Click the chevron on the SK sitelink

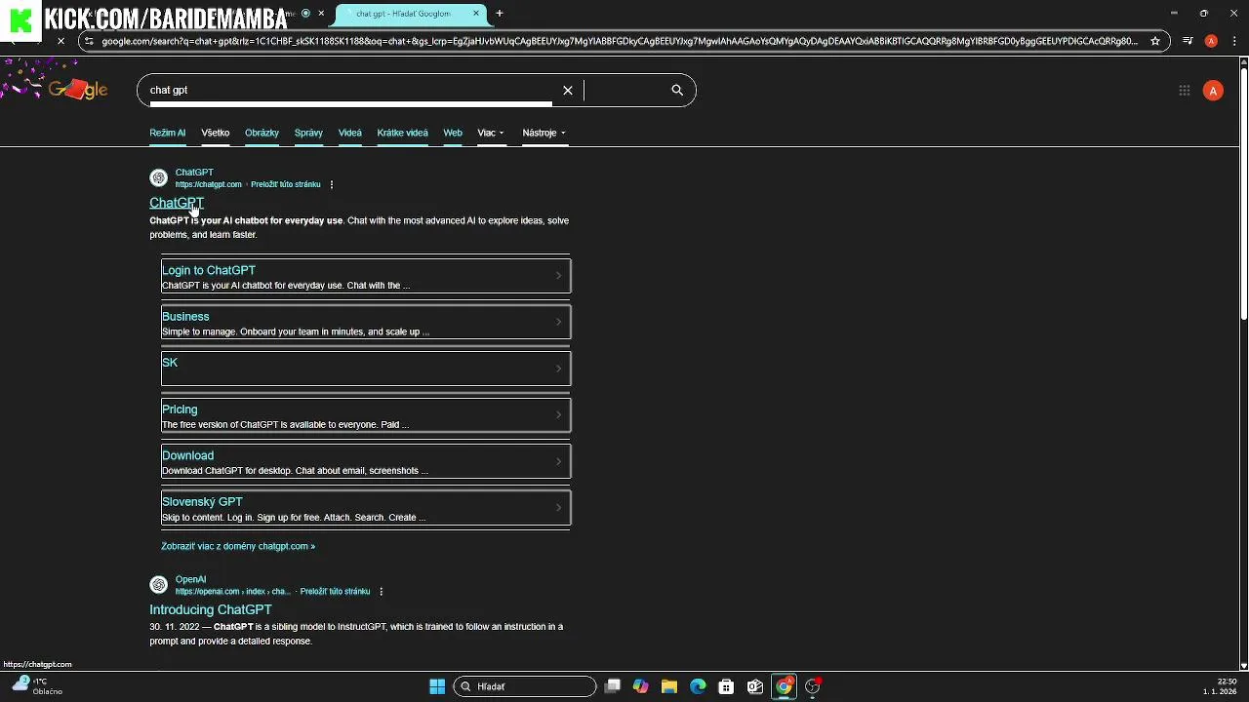pos(559,369)
